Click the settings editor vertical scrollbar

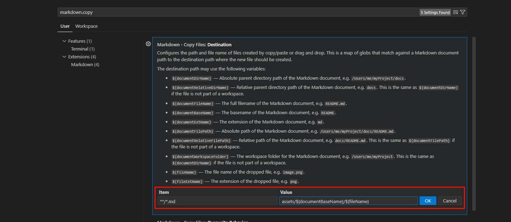(474, 123)
